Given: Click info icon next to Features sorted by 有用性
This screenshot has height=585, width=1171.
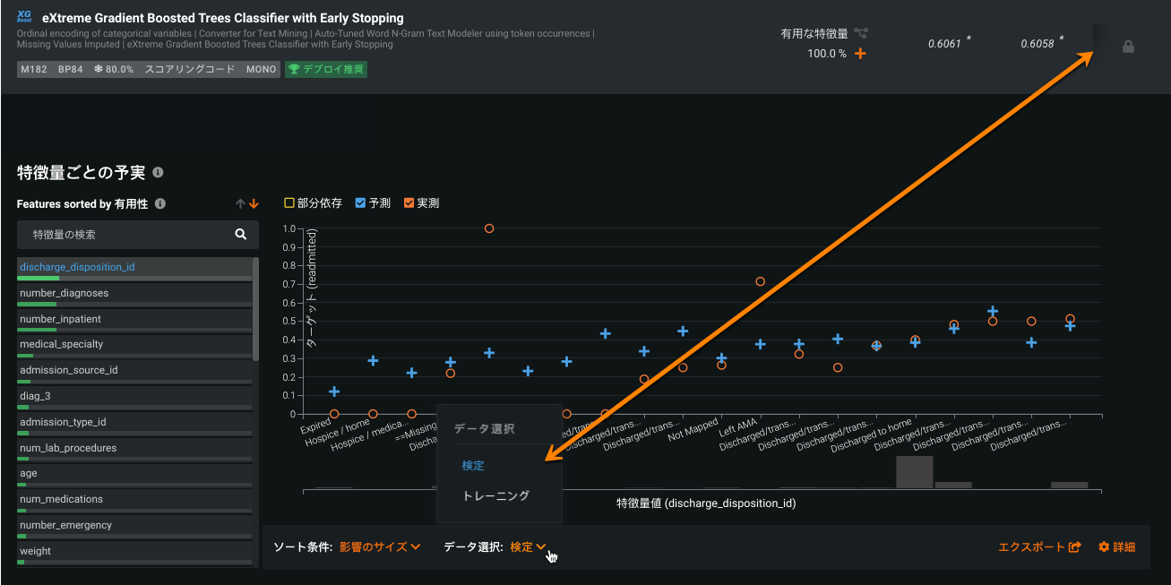Looking at the screenshot, I should click(160, 204).
